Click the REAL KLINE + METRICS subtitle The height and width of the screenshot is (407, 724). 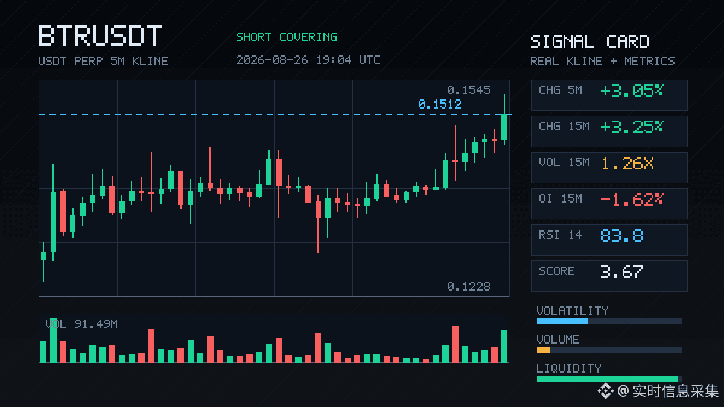pyautogui.click(x=603, y=61)
